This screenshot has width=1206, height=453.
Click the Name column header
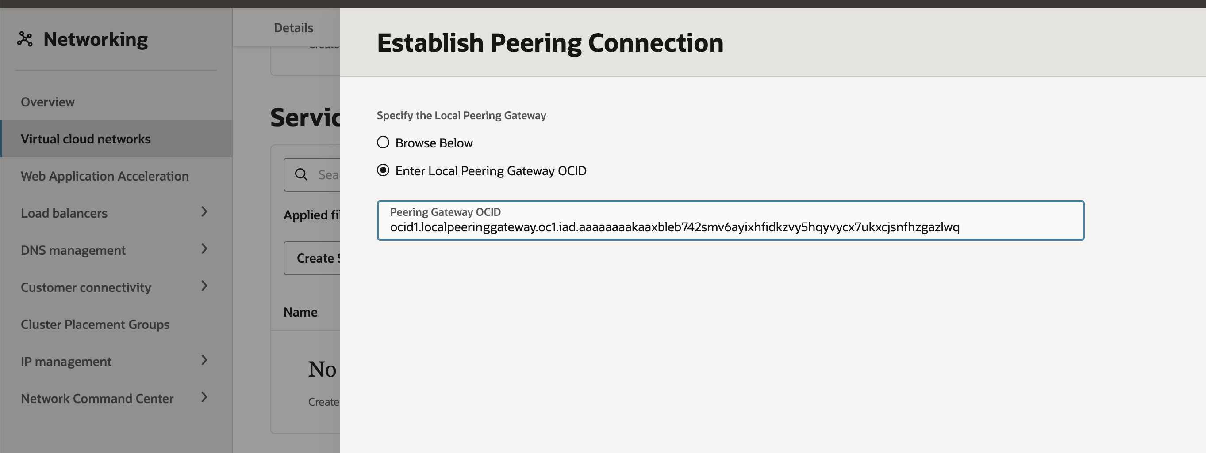300,312
